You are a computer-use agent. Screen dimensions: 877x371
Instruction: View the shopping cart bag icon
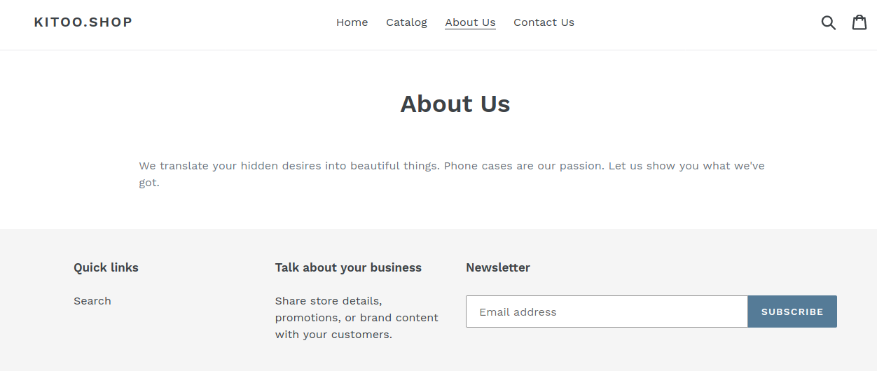[x=859, y=22]
